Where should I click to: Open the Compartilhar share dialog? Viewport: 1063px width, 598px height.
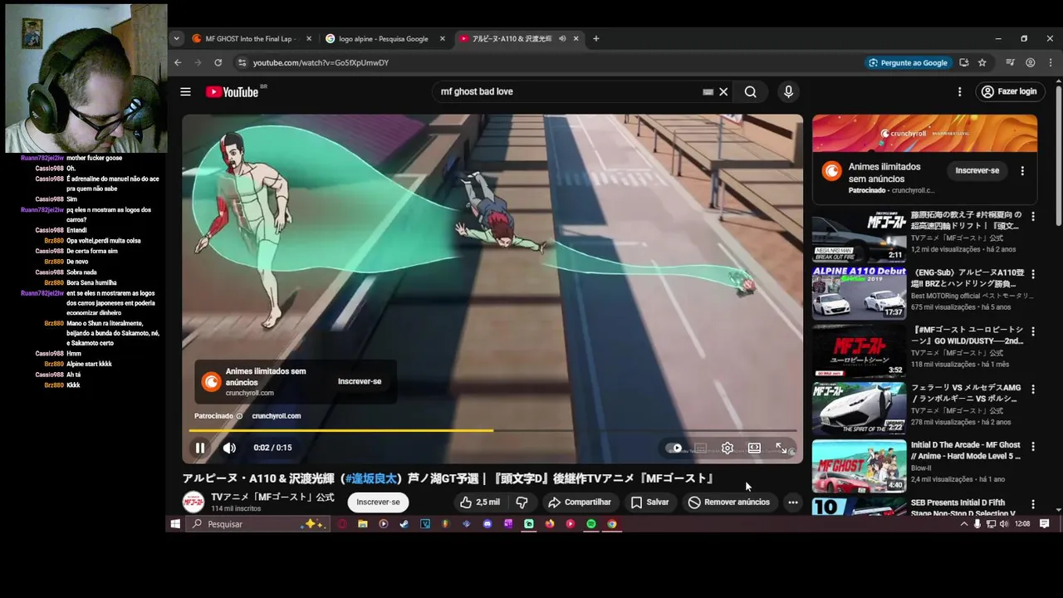pyautogui.click(x=579, y=502)
